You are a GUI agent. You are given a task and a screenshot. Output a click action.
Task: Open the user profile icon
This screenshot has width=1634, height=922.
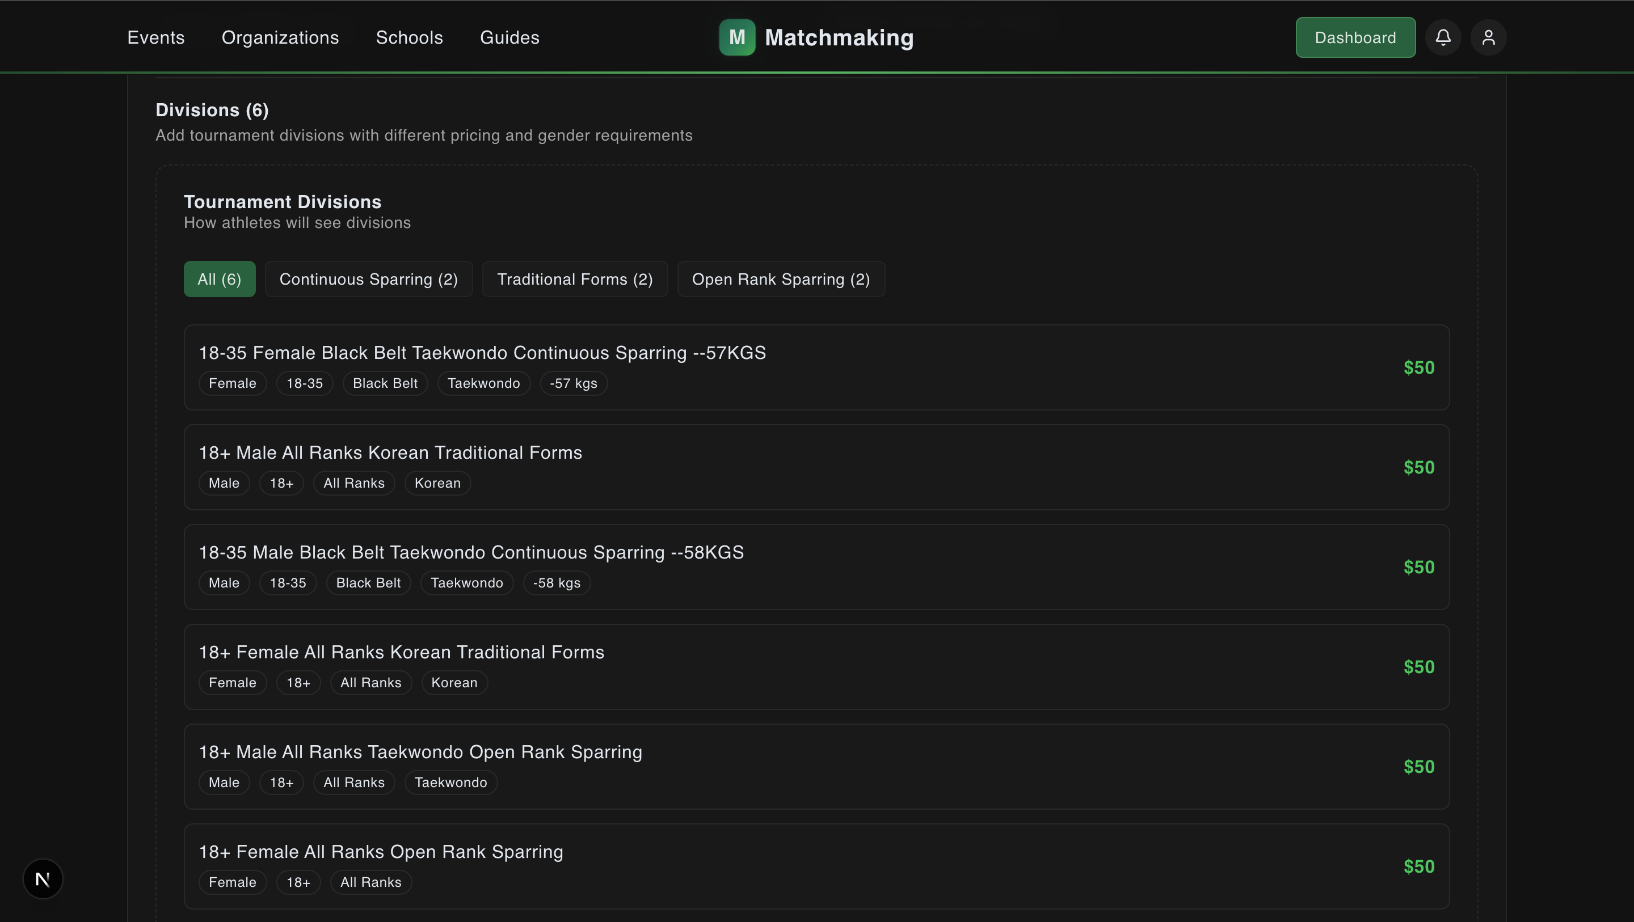[x=1488, y=37]
